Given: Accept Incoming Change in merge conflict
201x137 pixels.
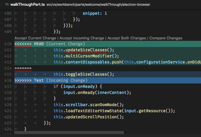Looking at the screenshot, I should pos(82,38).
